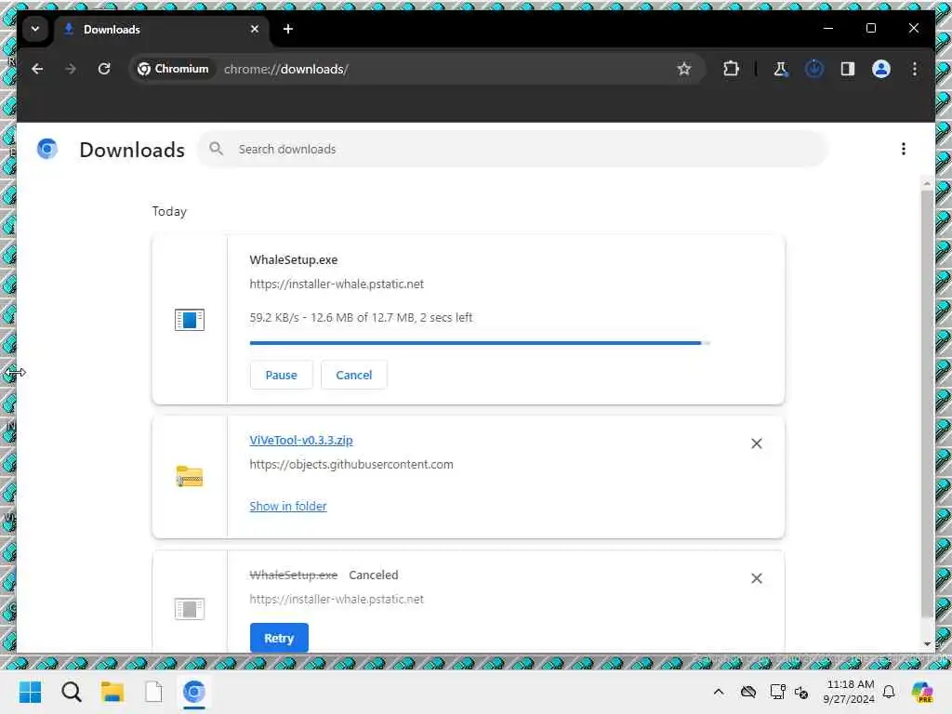952x714 pixels.
Task: Open the clock showing 11:18 AM
Action: (x=850, y=692)
